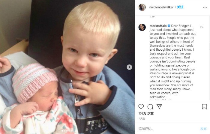
Task: Like the post with the heart icon
Action: point(141,107)
